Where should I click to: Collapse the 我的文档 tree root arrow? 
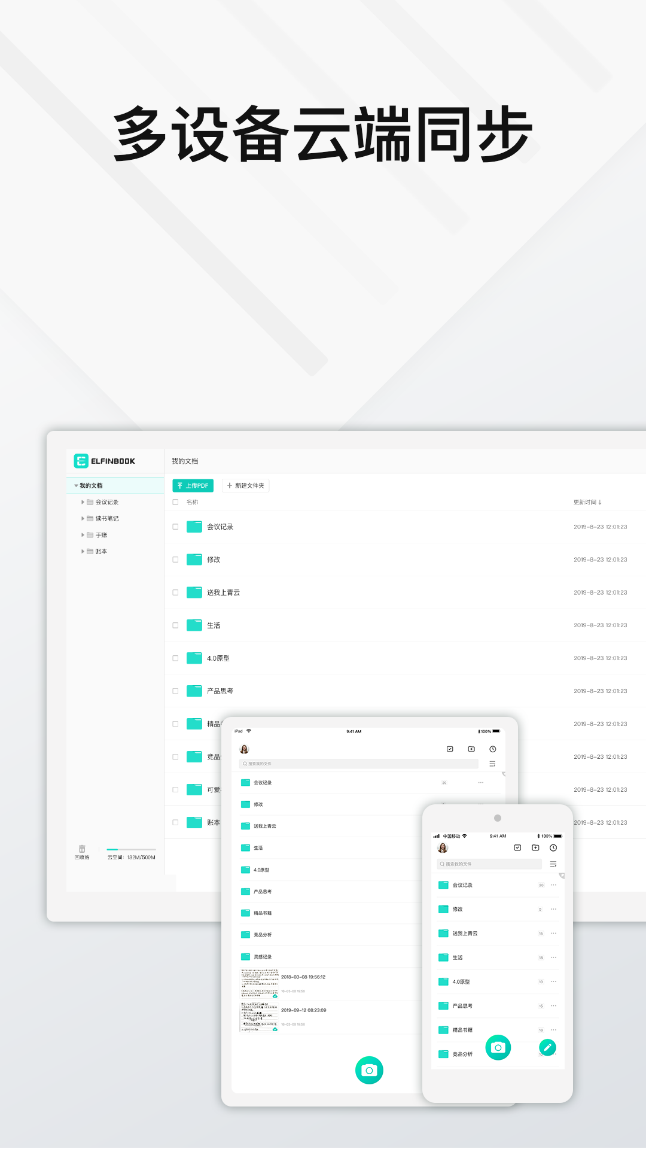tap(76, 486)
